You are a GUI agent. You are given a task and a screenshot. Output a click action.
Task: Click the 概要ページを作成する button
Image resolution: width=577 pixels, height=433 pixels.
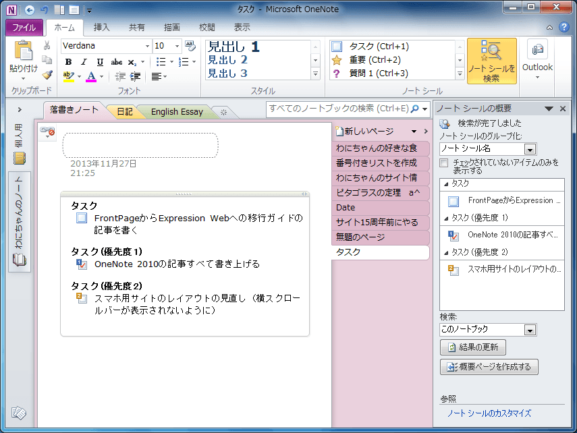(489, 367)
